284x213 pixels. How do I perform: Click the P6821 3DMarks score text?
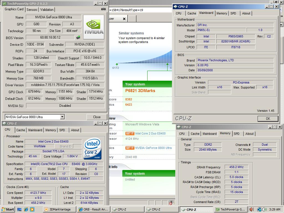point(140,91)
